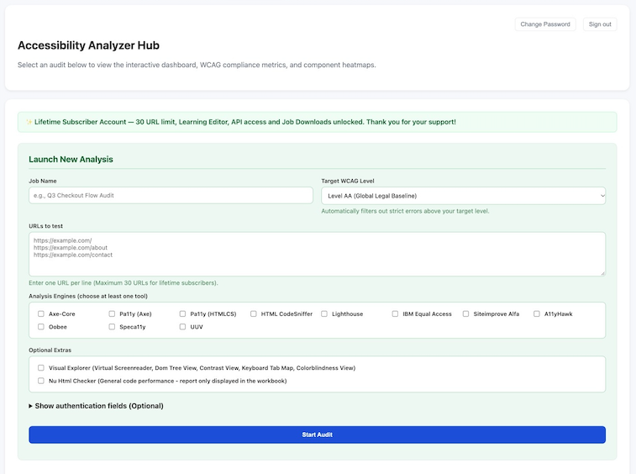Select the Speca11y checkbox
The width and height of the screenshot is (636, 474).
click(x=112, y=327)
